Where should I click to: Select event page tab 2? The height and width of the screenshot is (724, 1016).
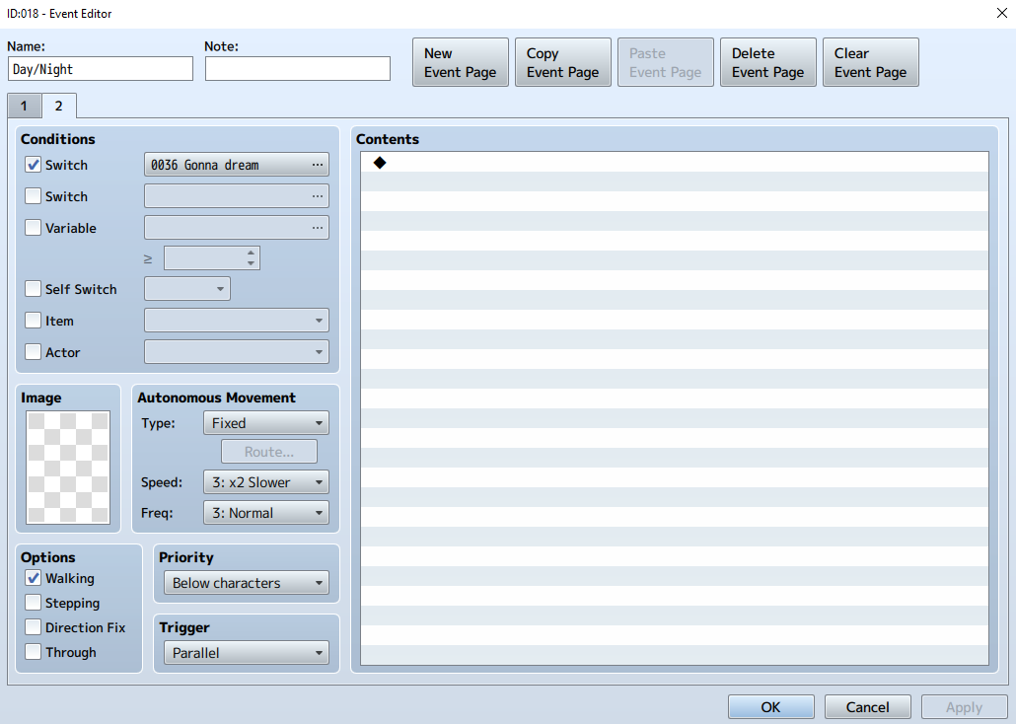59,106
